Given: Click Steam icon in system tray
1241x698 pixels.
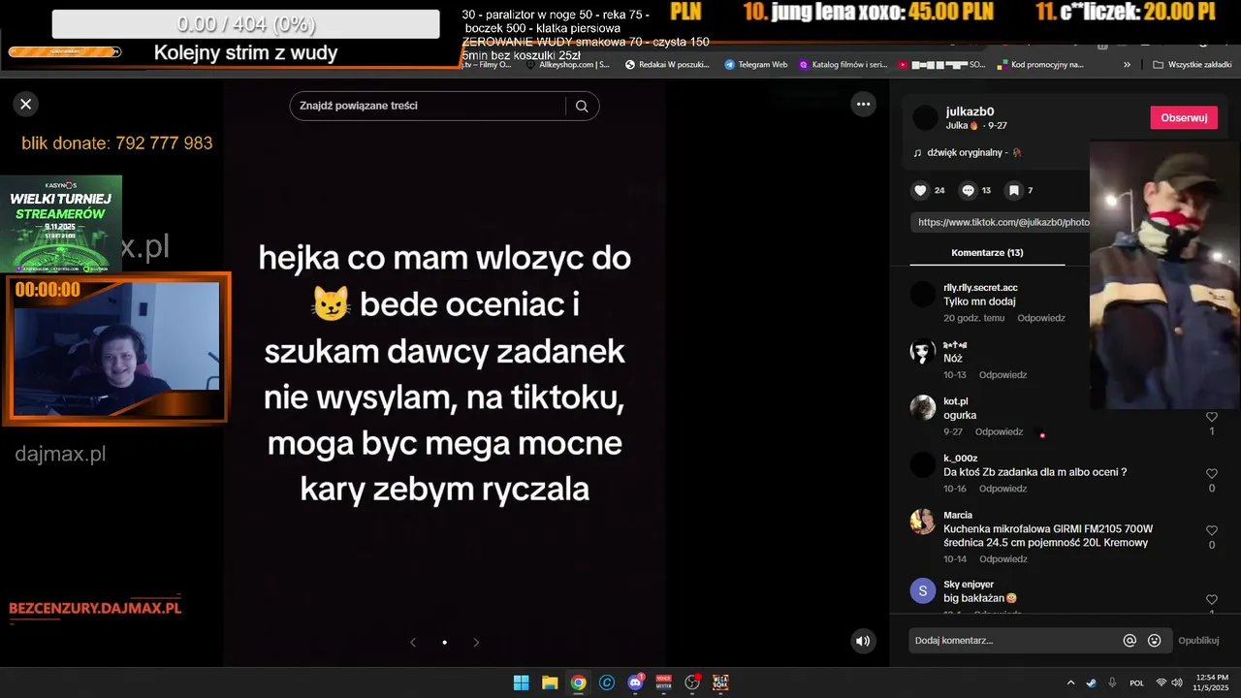Looking at the screenshot, I should coord(1092,682).
